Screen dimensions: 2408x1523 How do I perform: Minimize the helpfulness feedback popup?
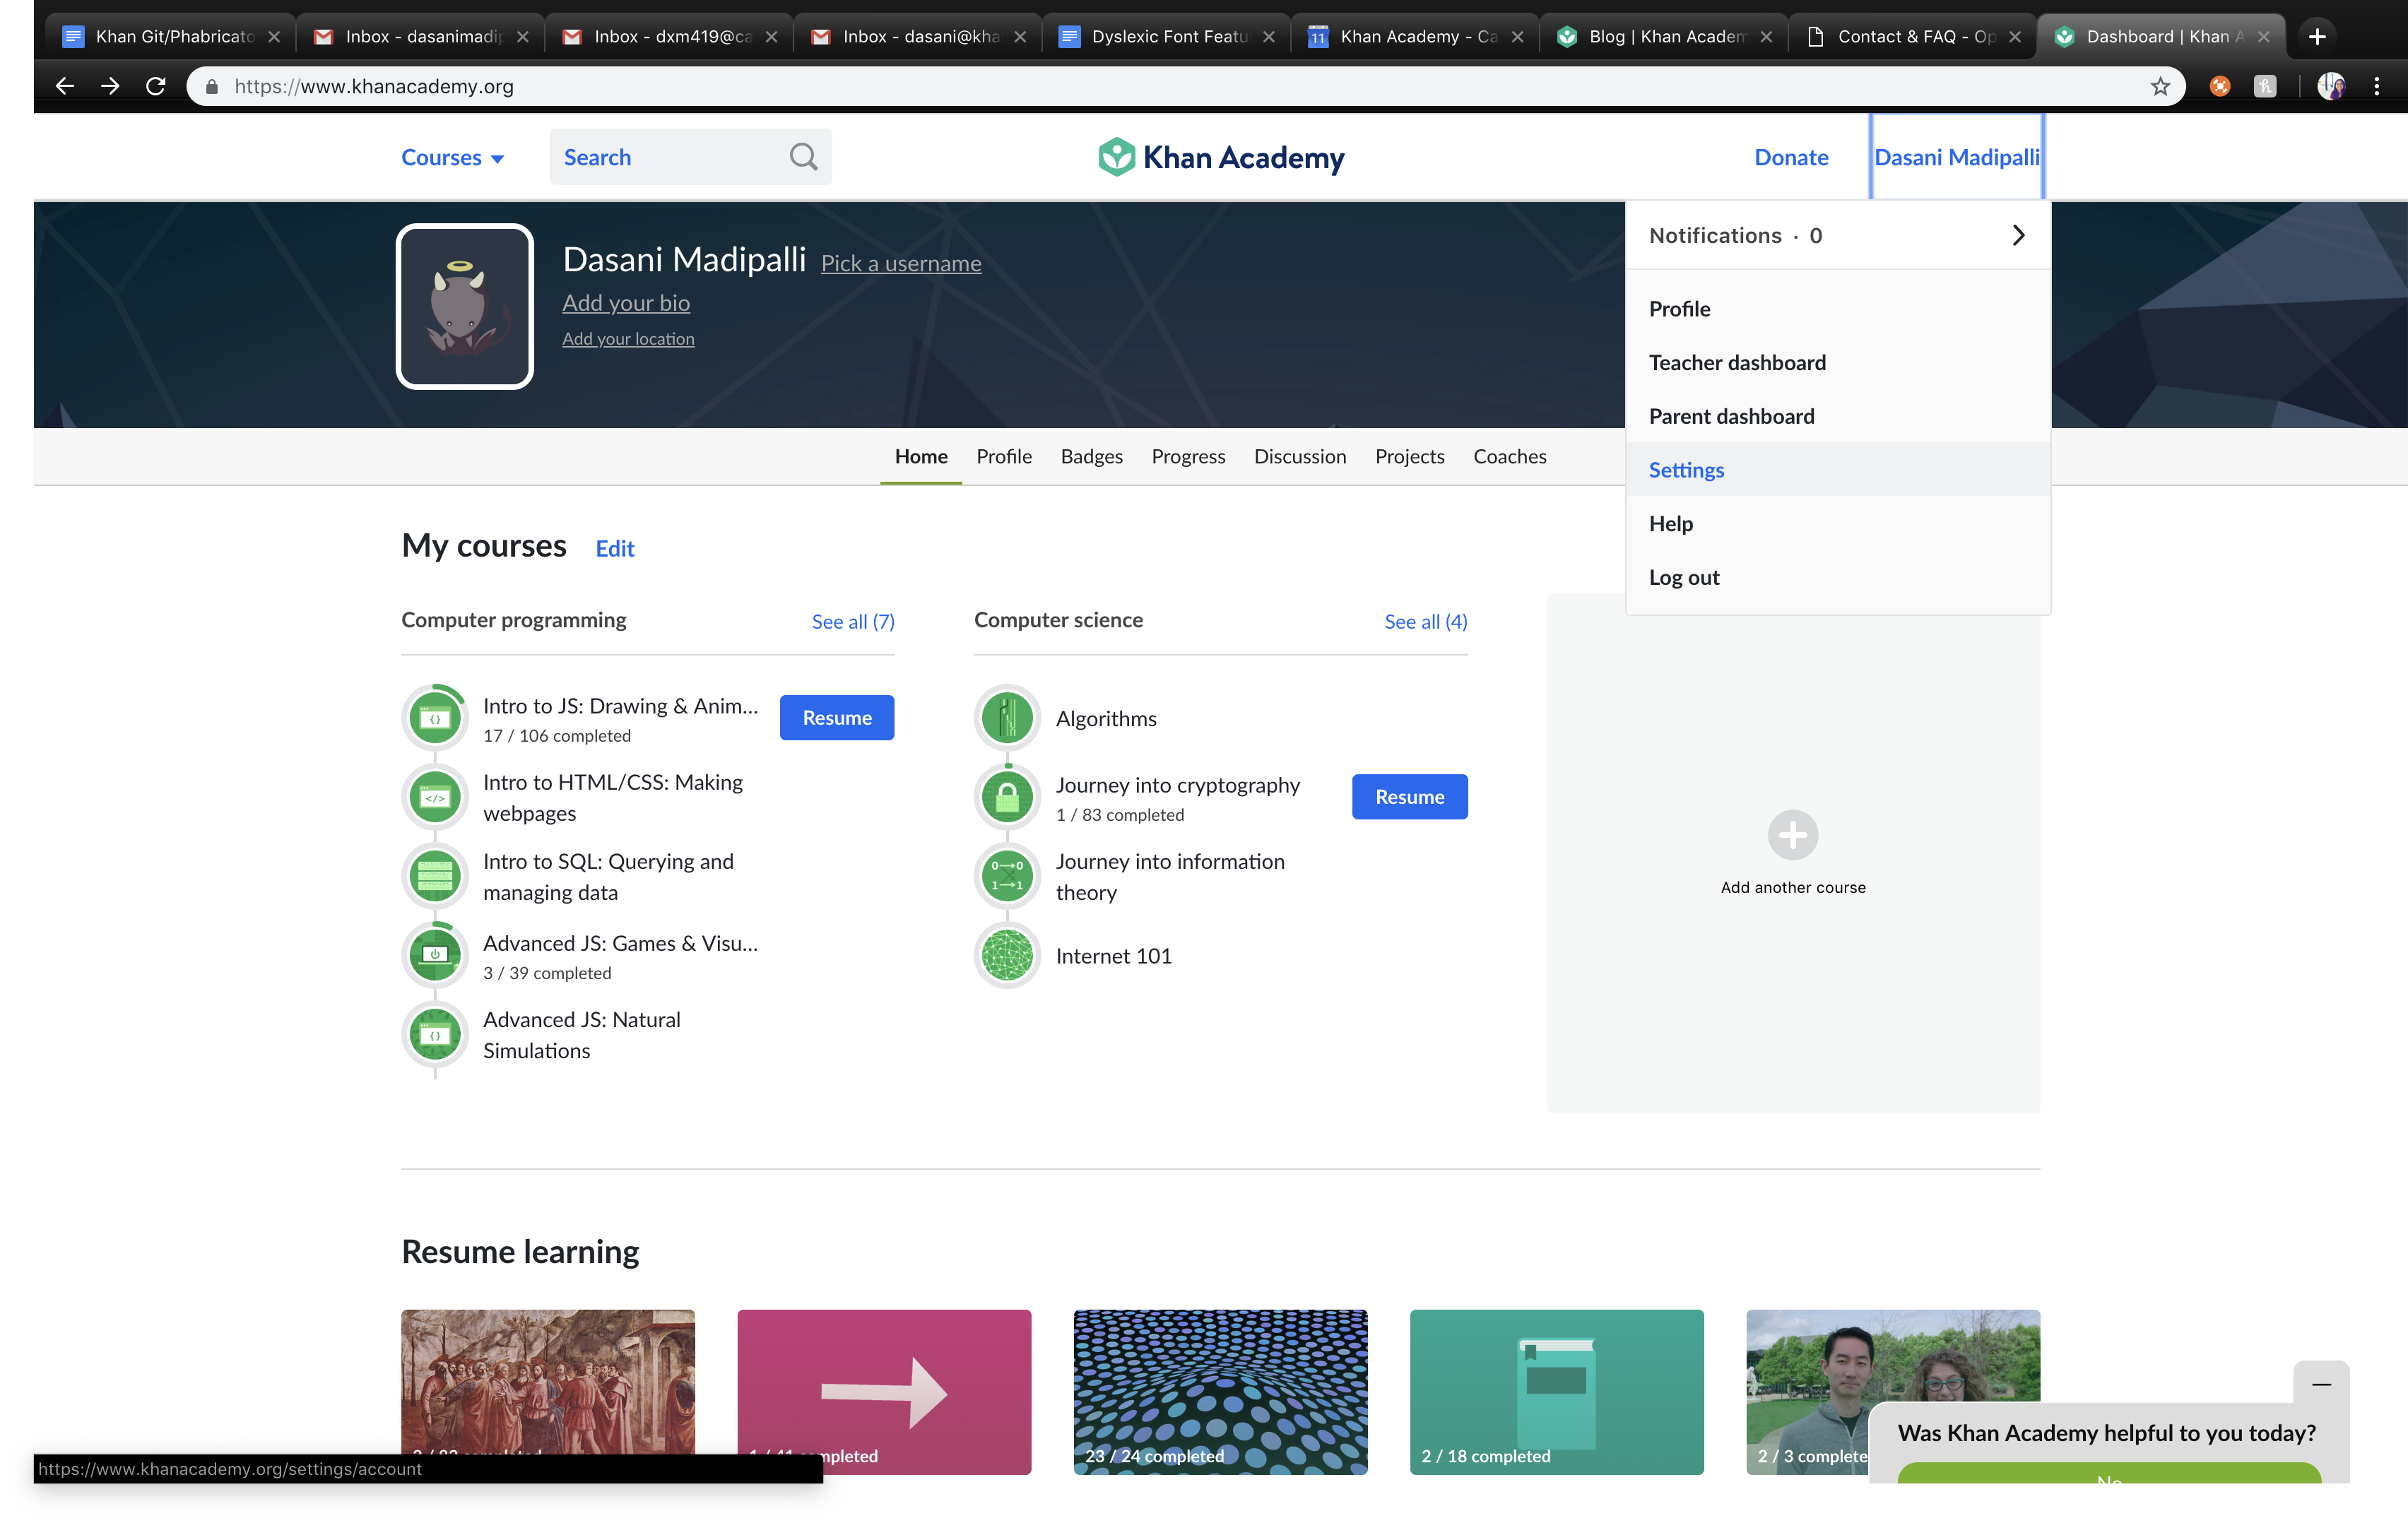pos(2321,1384)
